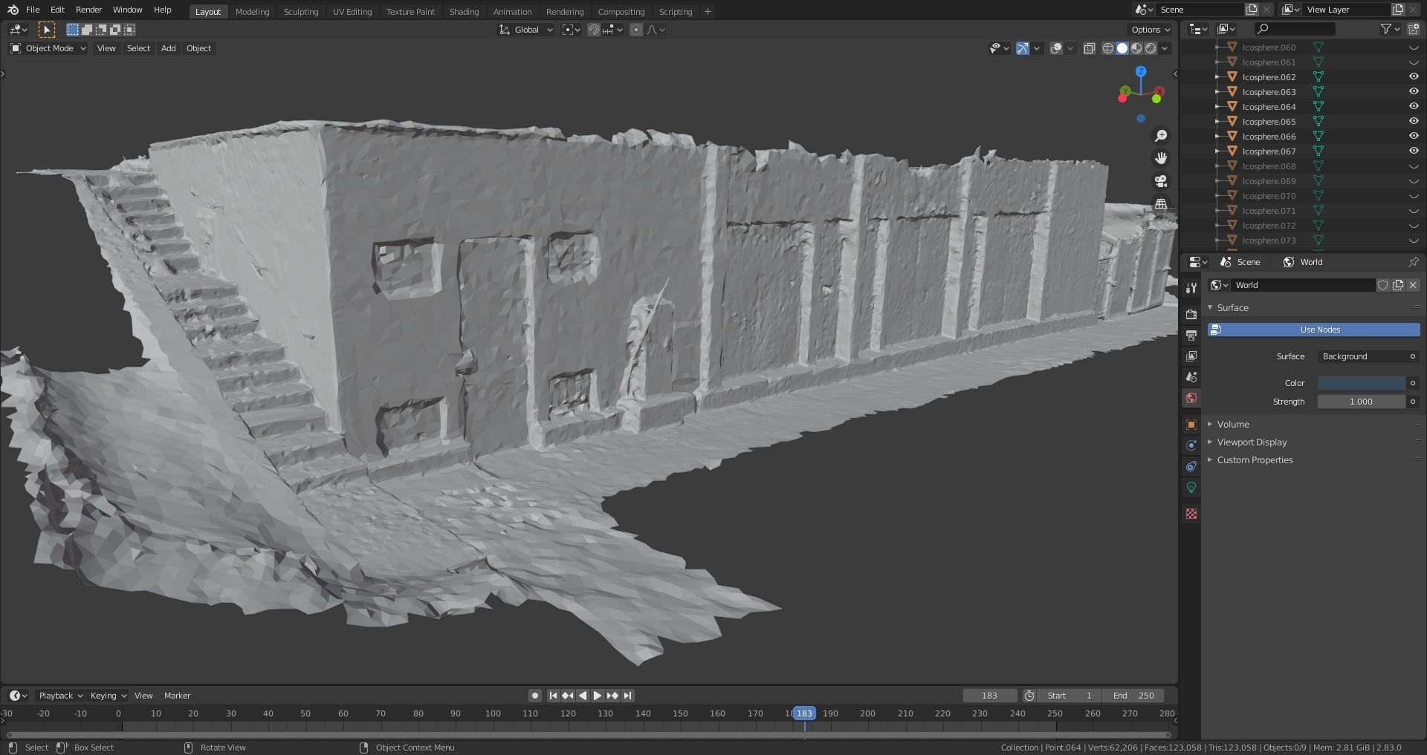
Task: Click the pan view hand icon
Action: [x=1160, y=158]
